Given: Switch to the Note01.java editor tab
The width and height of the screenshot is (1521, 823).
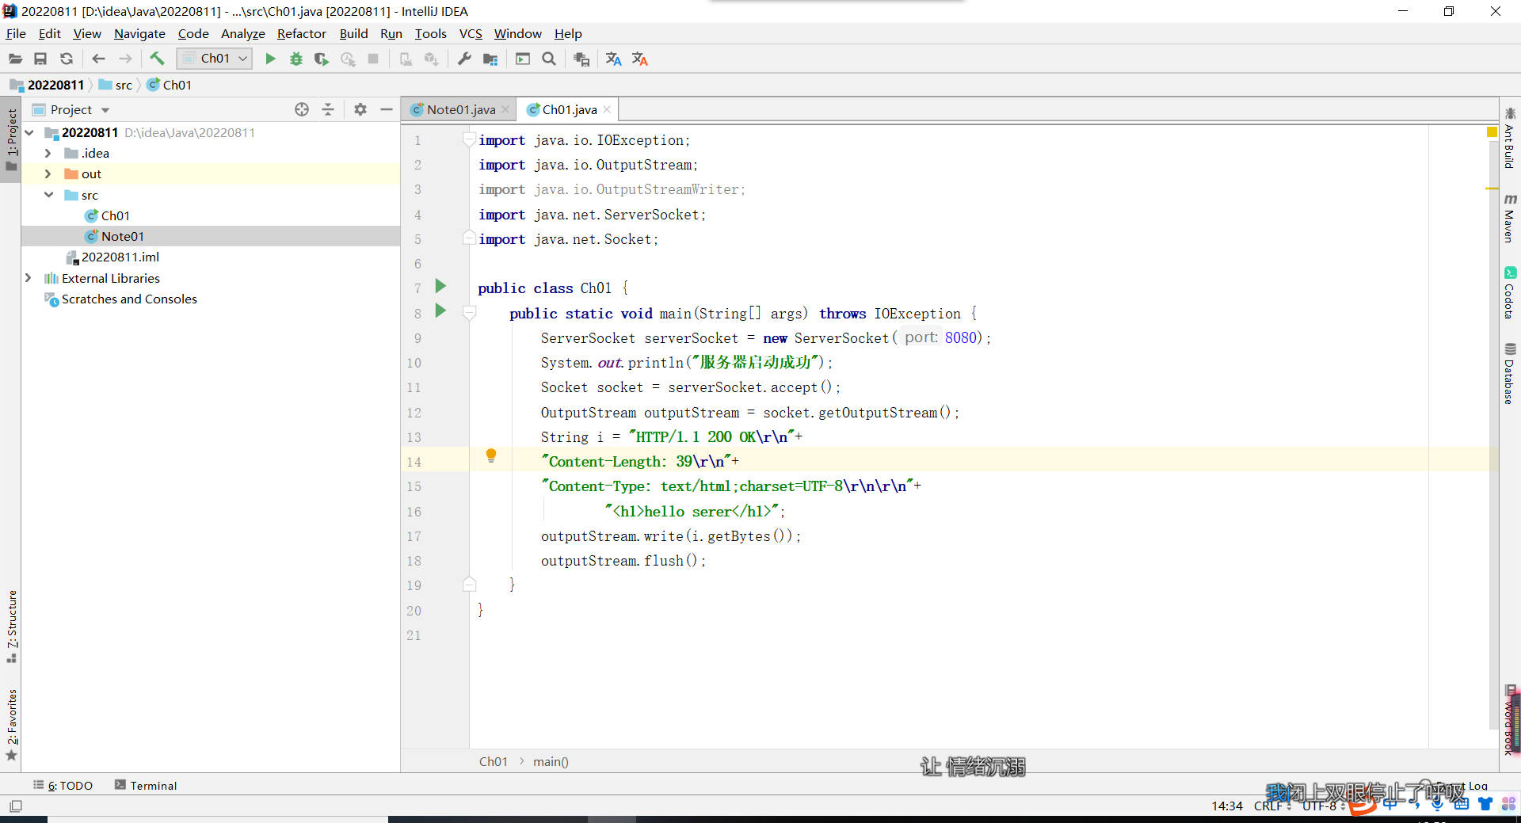Looking at the screenshot, I should point(460,109).
